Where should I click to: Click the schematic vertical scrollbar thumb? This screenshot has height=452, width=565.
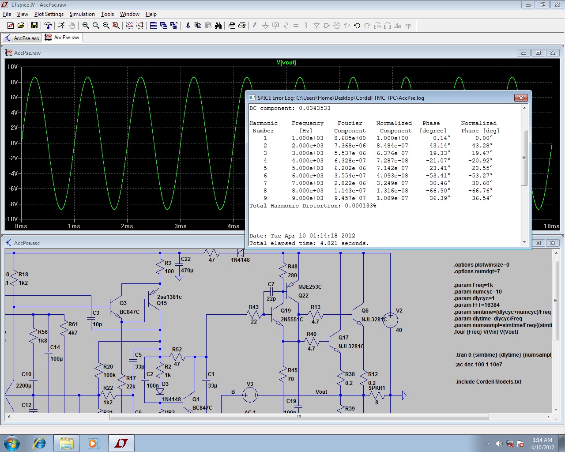[556, 300]
